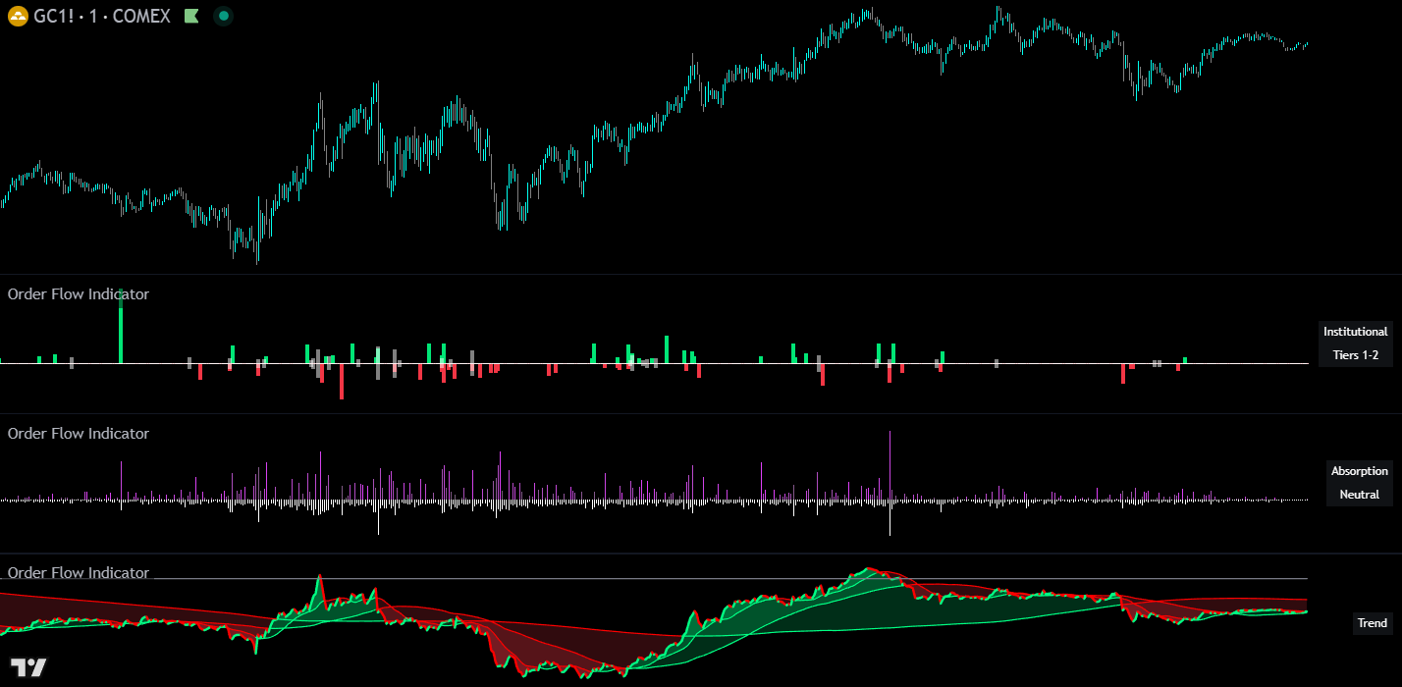1402x687 pixels.
Task: Click the divider between absorption and trend panes
Action: pyautogui.click(x=687, y=554)
